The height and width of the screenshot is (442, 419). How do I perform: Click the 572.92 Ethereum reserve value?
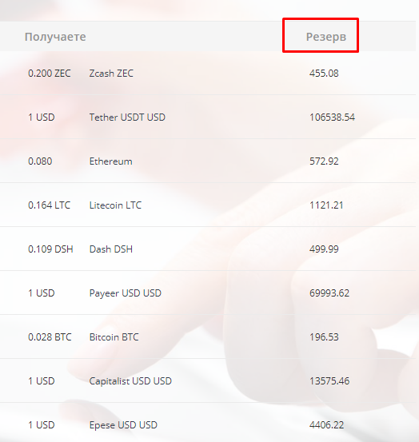click(x=324, y=161)
